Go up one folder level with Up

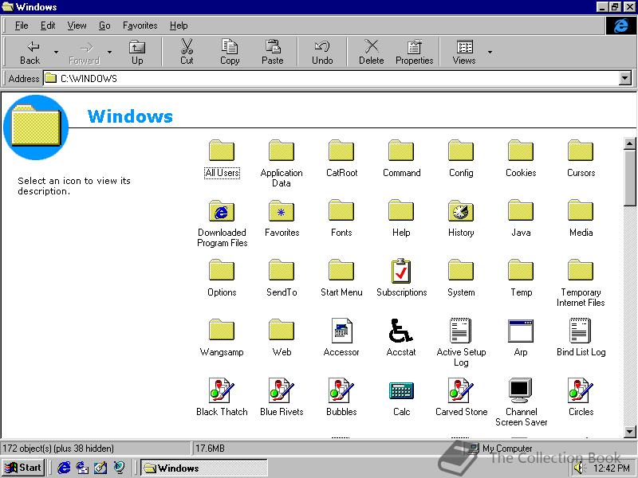click(137, 53)
